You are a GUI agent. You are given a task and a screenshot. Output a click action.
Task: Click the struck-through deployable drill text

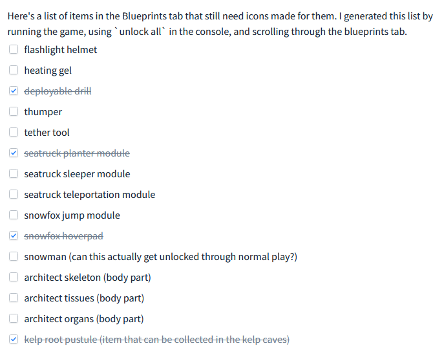(x=58, y=91)
